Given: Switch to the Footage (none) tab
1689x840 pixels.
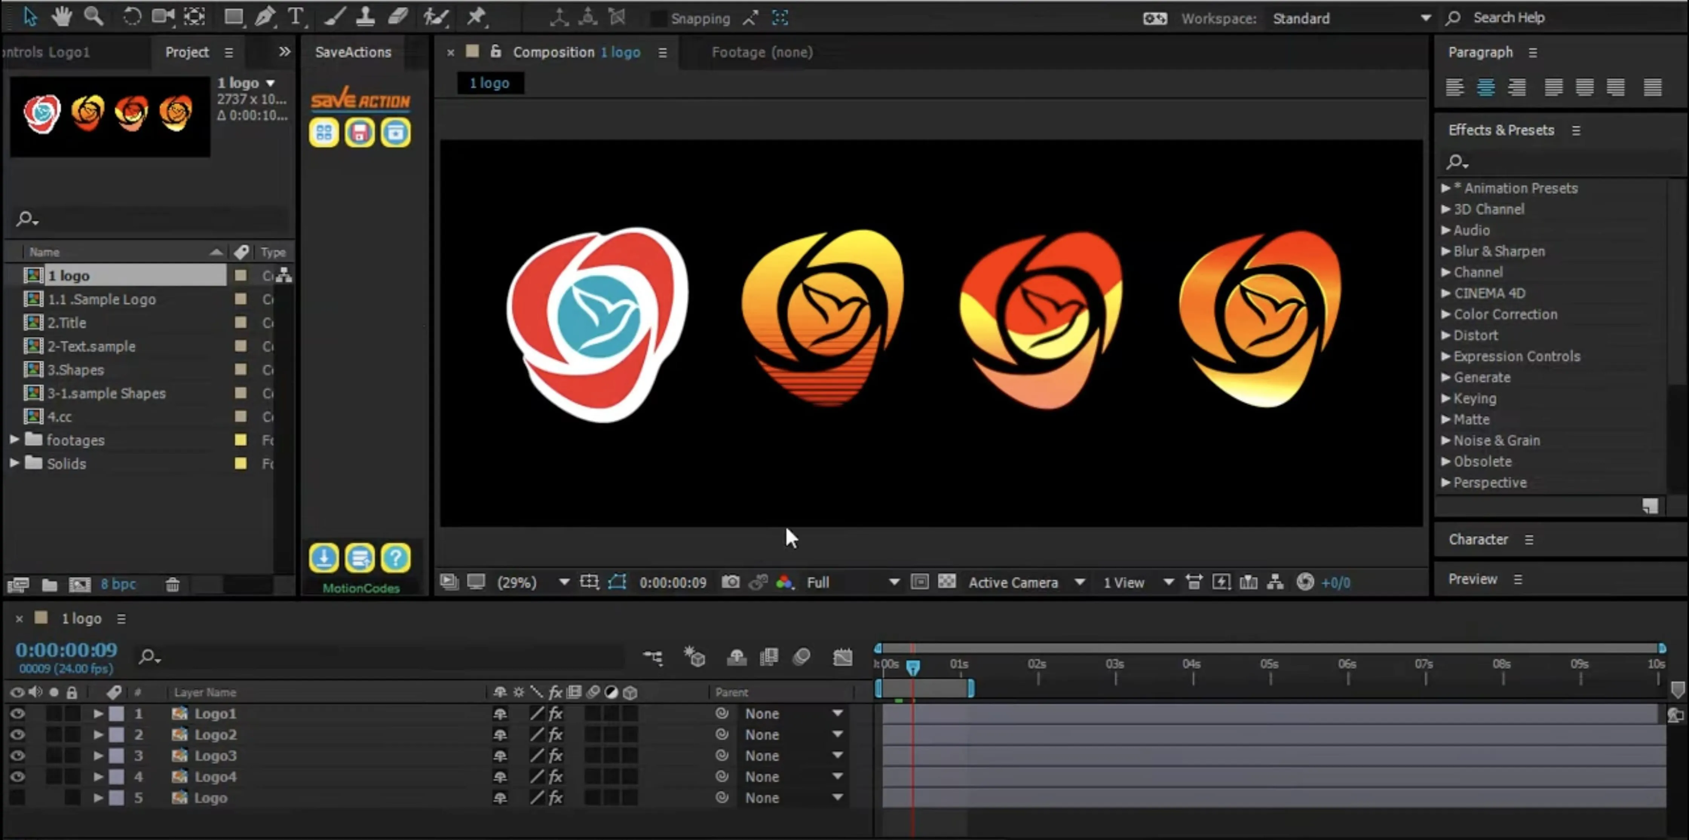Looking at the screenshot, I should pos(762,52).
